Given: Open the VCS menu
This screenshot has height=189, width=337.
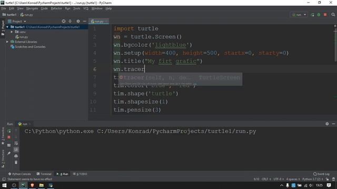Looking at the screenshot, I should [x=86, y=8].
